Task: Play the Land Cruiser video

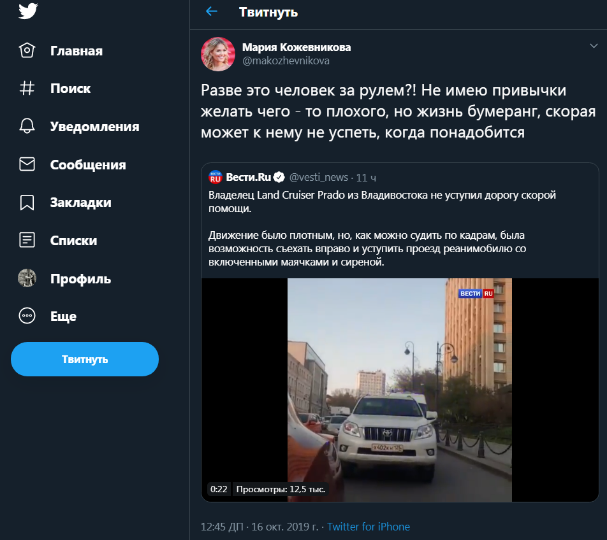Action: [400, 390]
